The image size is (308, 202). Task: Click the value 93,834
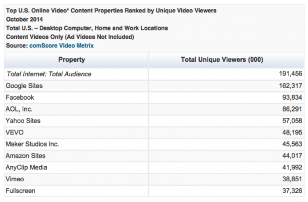(x=292, y=97)
